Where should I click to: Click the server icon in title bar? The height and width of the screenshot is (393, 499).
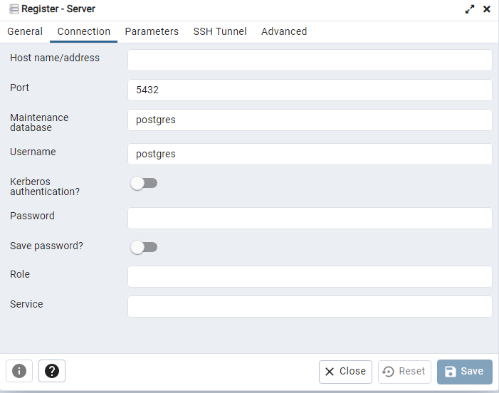pyautogui.click(x=14, y=9)
